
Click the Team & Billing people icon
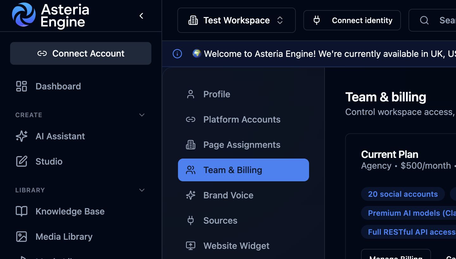(191, 170)
